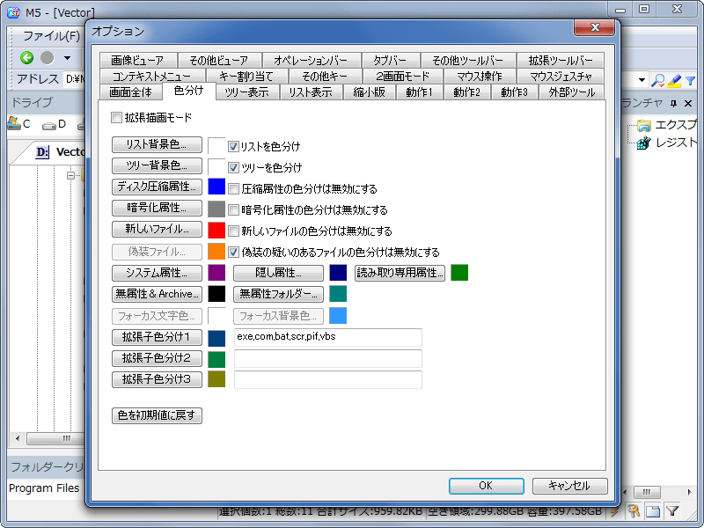Click the empty 拡張子色分け3 extension field
This screenshot has height=528, width=704.
click(x=328, y=379)
